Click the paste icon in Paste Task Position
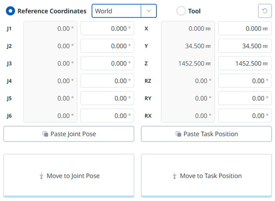 (x=178, y=134)
